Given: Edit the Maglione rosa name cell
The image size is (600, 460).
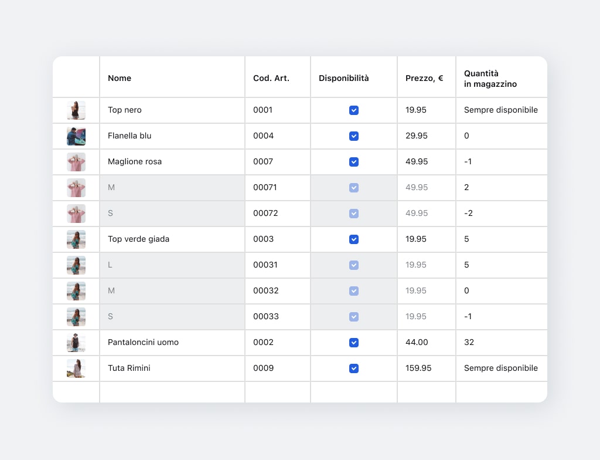Looking at the screenshot, I should coord(135,162).
